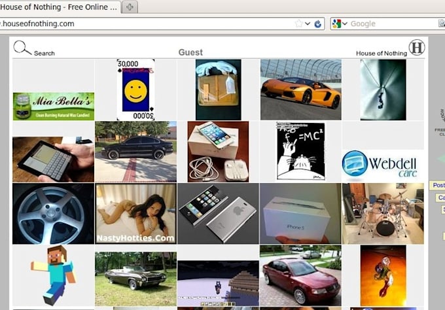Reload the page with refresh icon

(318, 24)
